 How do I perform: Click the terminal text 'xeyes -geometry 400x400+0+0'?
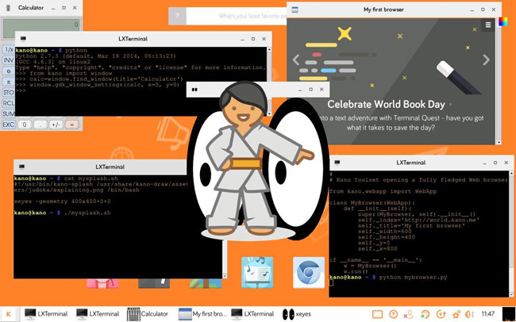click(x=62, y=201)
